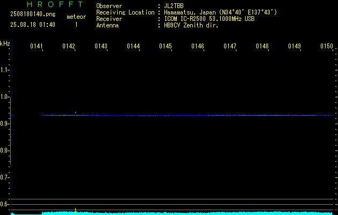The width and height of the screenshot is (338, 215).
Task: Click time axis marker 0150
Action: click(x=326, y=46)
